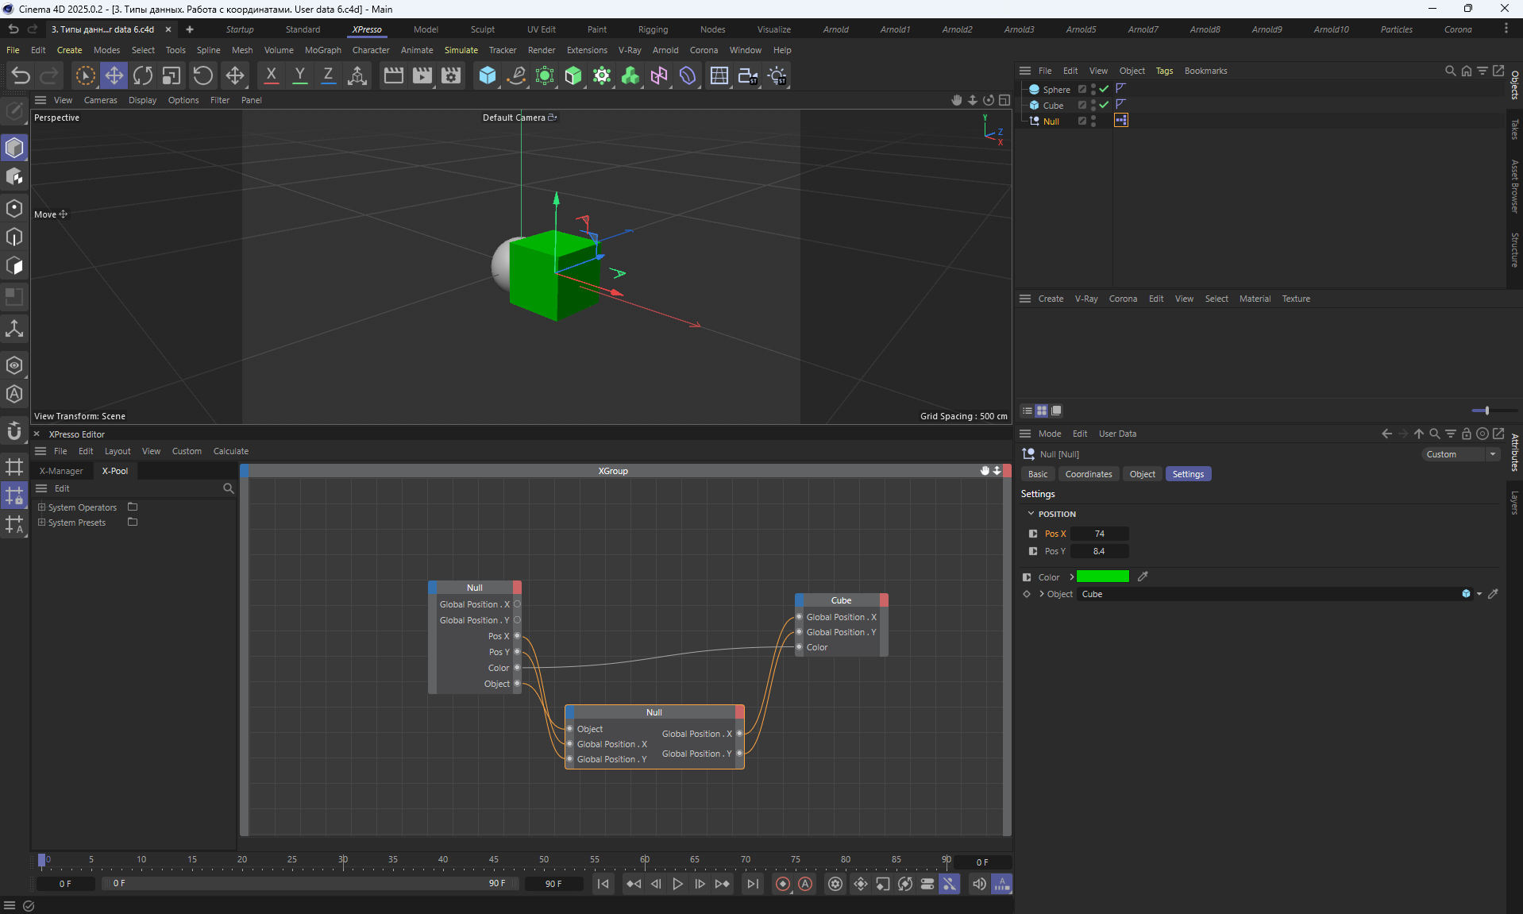Open the object link dropdown arrow
Screen dimensions: 1523x914
[x=1479, y=594]
